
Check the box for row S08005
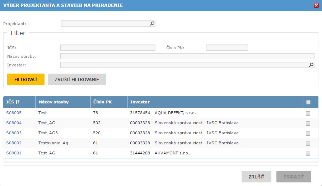coord(308,113)
